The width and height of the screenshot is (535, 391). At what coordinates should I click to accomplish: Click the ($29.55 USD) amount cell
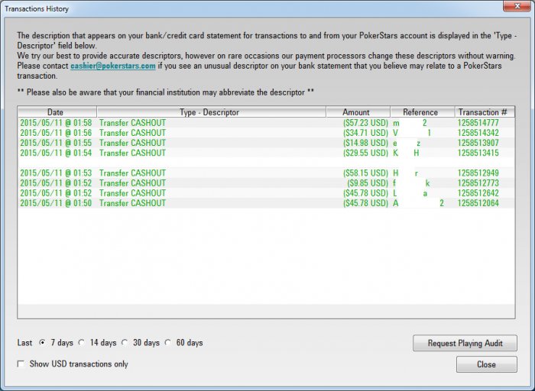(365, 153)
